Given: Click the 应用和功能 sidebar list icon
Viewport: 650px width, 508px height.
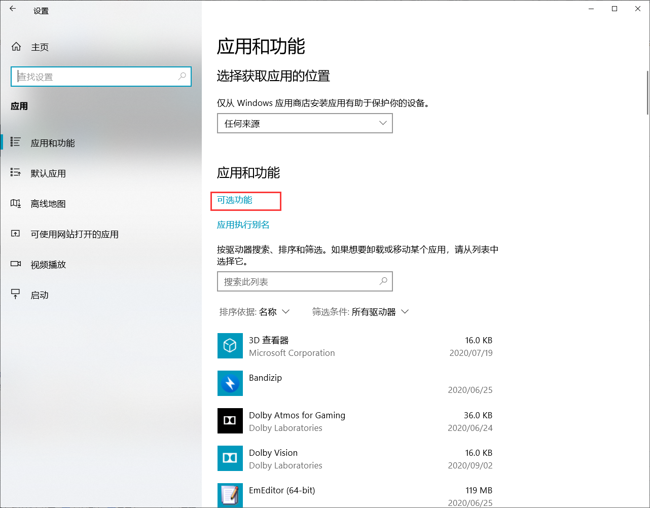Looking at the screenshot, I should pyautogui.click(x=16, y=142).
